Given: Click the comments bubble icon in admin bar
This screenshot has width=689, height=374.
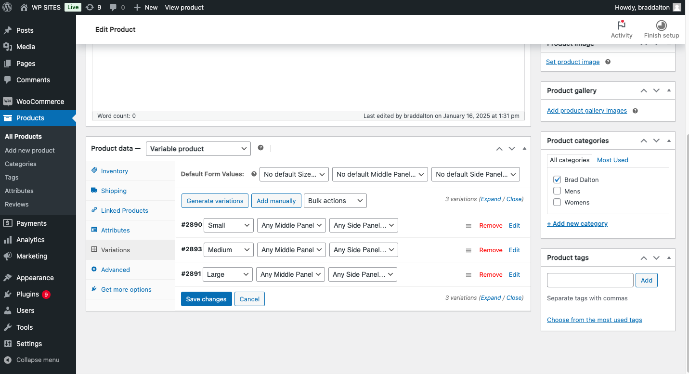Looking at the screenshot, I should pos(113,7).
